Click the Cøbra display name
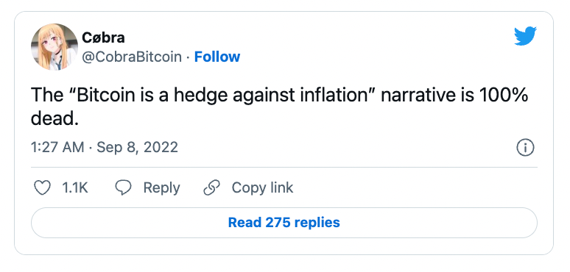 coord(103,37)
